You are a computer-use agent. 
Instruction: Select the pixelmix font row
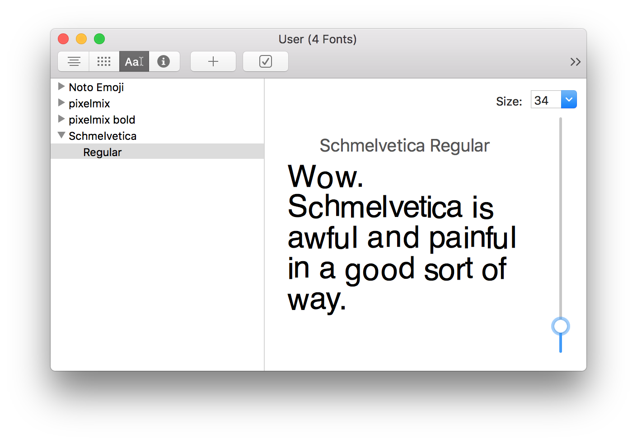pos(157,103)
